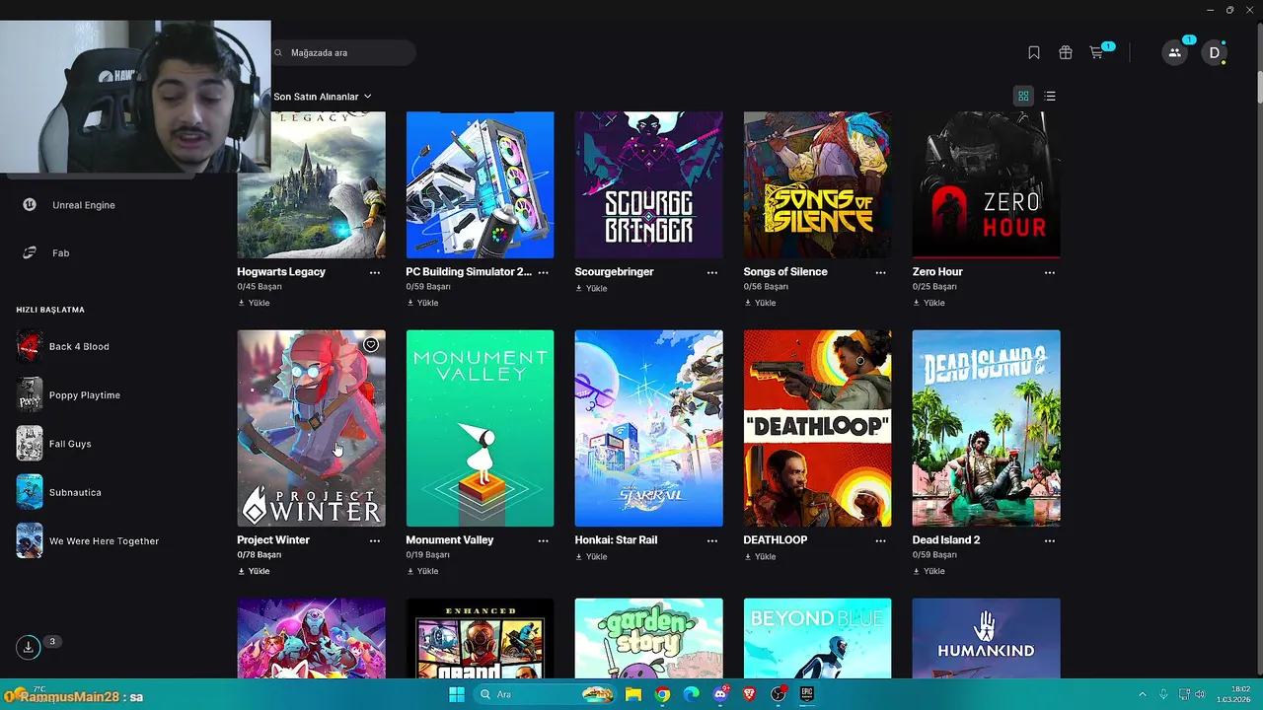Open Project Winter three-dot menu
Image resolution: width=1263 pixels, height=710 pixels.
(375, 540)
